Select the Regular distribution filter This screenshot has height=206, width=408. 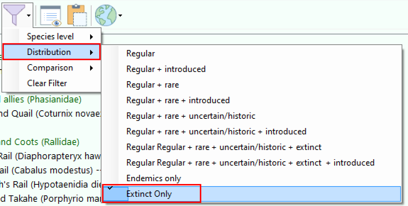[141, 54]
